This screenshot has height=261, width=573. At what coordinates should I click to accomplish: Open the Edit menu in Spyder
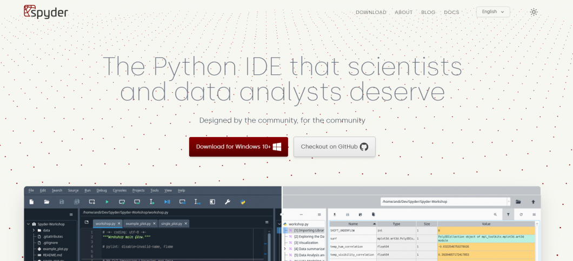click(43, 190)
